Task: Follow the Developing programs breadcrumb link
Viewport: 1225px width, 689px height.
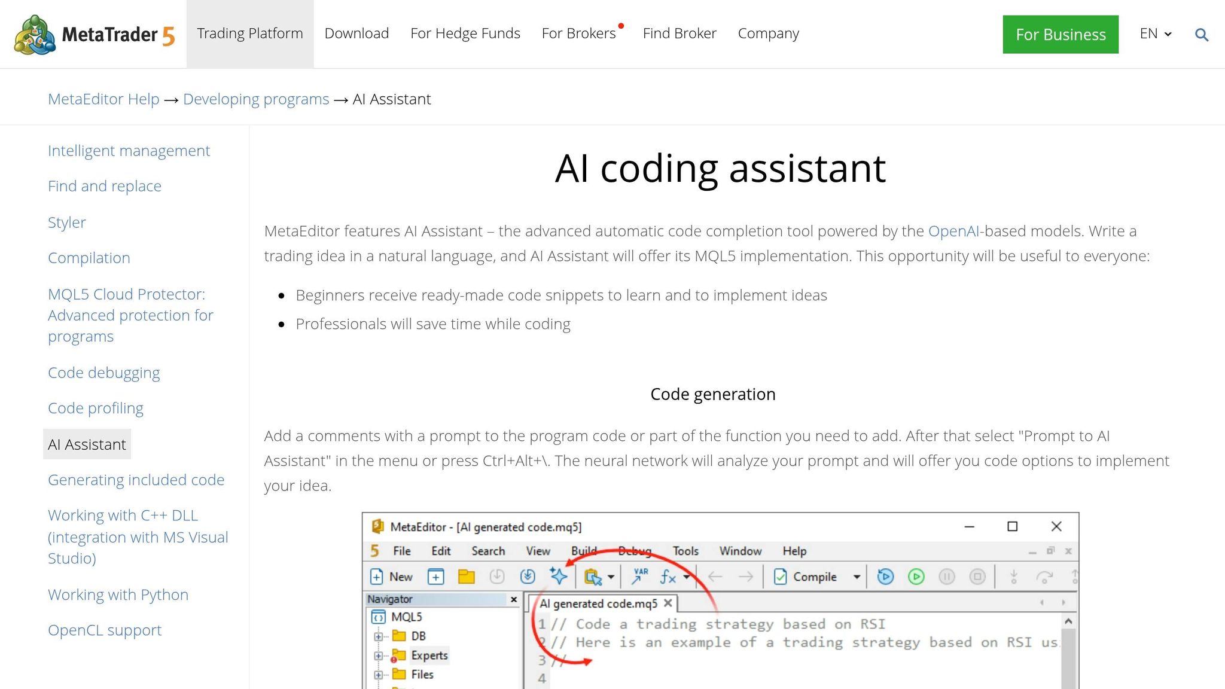Action: tap(256, 99)
